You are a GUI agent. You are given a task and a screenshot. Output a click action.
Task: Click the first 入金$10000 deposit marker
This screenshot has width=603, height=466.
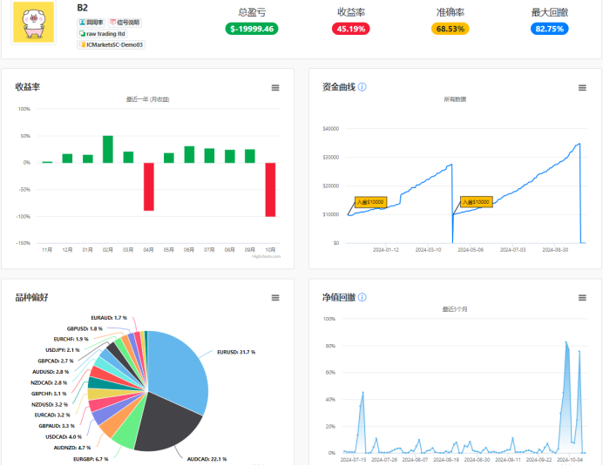click(370, 202)
